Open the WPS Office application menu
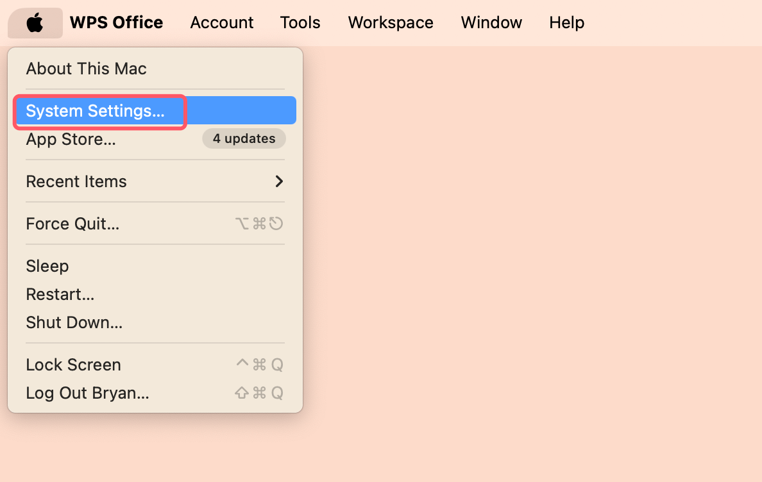This screenshot has height=482, width=762. pos(116,23)
